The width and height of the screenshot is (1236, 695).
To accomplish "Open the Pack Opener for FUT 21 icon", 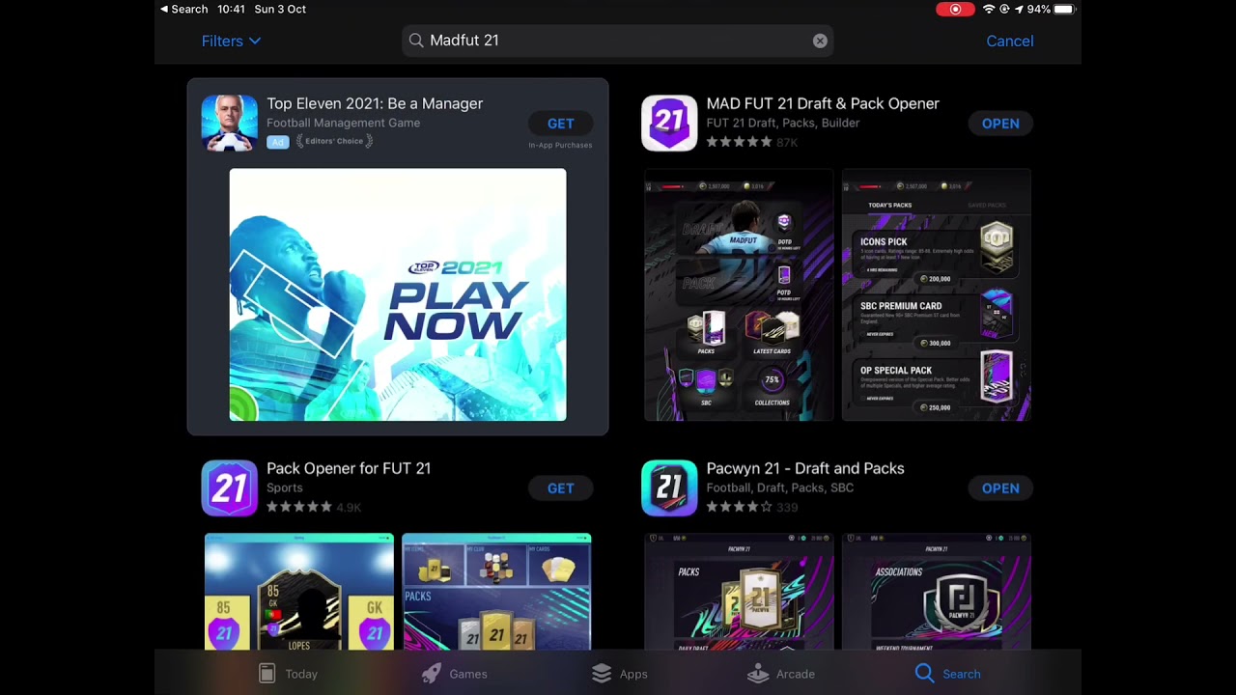I will 229,487.
